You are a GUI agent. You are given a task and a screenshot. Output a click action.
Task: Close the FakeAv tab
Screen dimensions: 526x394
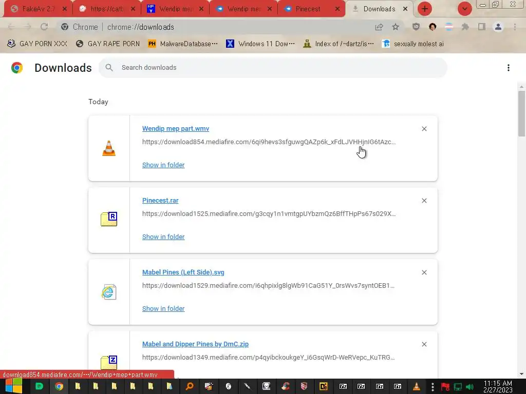[x=65, y=9]
